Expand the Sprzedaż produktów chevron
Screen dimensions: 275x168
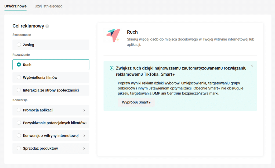click(84, 148)
